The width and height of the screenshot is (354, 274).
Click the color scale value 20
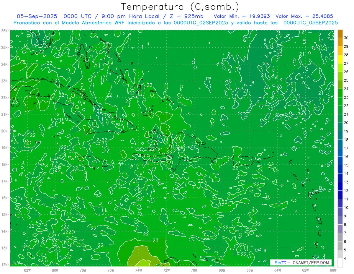[346, 123]
